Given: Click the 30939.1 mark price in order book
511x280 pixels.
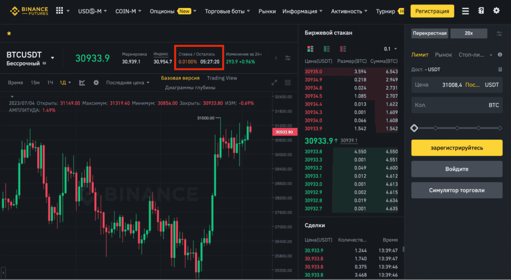Looking at the screenshot, I should tap(349, 140).
